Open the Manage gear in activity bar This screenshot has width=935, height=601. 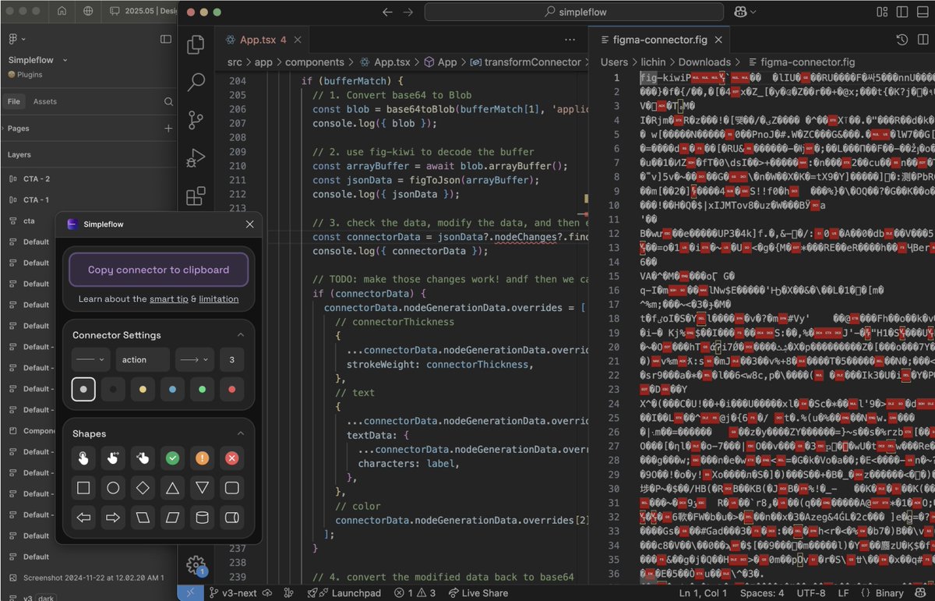click(196, 564)
